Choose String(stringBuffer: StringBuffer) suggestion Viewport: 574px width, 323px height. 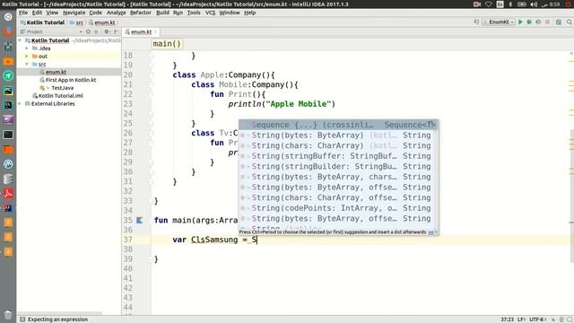point(339,156)
